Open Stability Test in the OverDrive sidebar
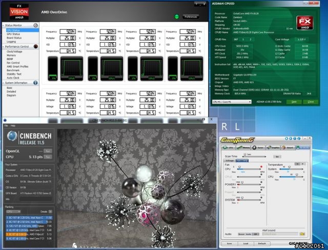The height and width of the screenshot is (250, 328). click(14, 74)
